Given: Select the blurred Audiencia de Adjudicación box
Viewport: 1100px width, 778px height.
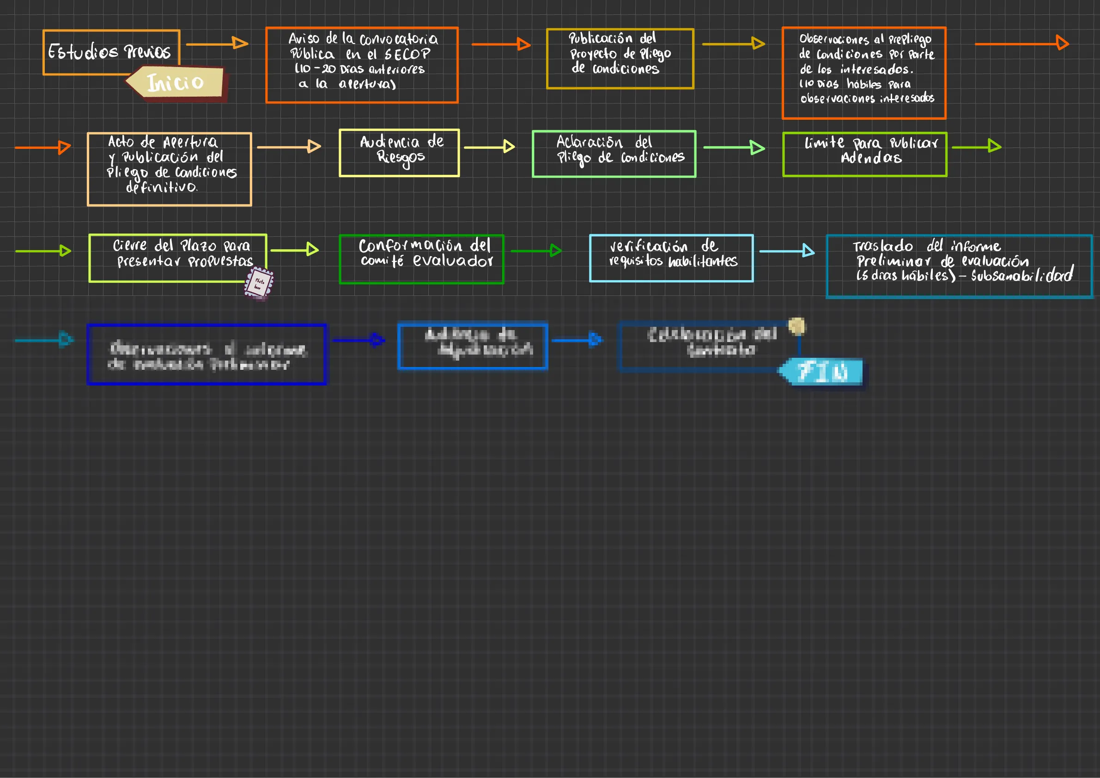Looking at the screenshot, I should [x=473, y=345].
